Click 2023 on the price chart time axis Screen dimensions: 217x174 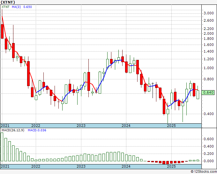point(81,126)
